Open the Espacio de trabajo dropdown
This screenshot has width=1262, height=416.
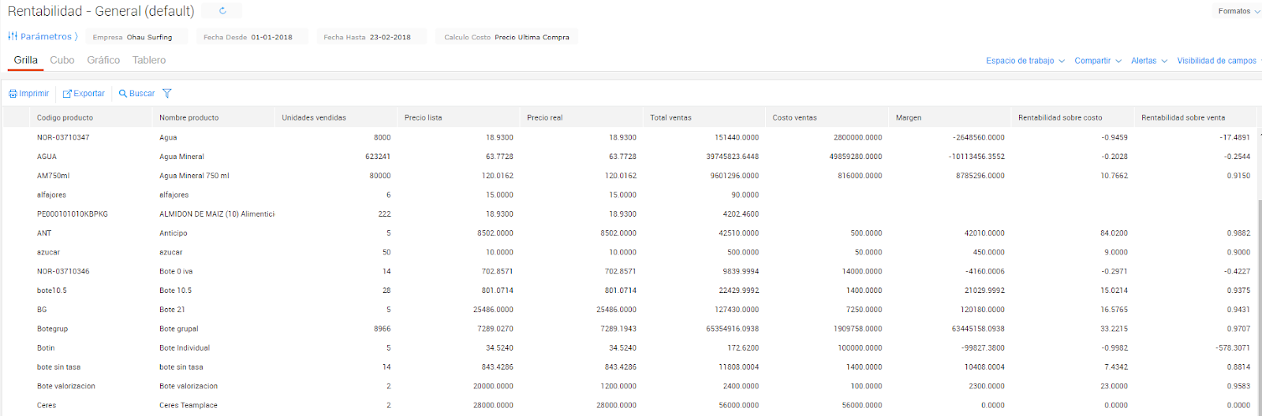[1025, 61]
